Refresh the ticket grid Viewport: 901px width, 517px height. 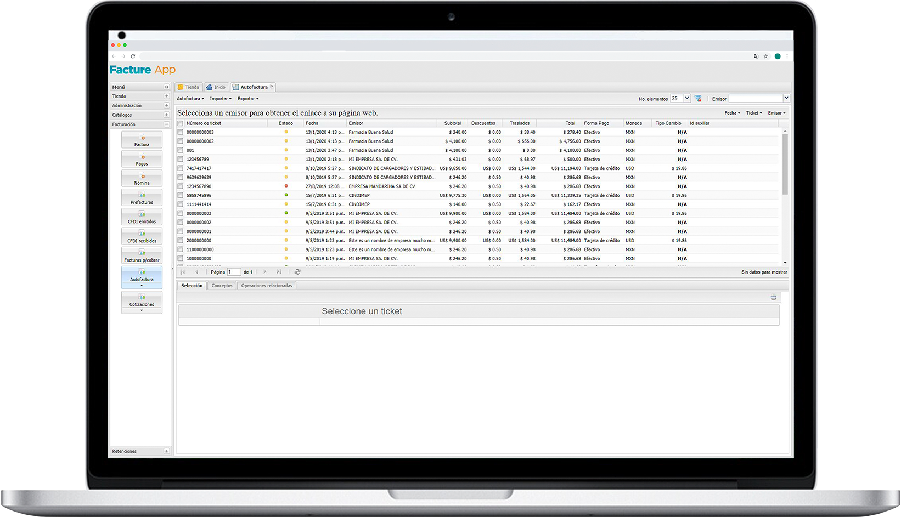297,272
